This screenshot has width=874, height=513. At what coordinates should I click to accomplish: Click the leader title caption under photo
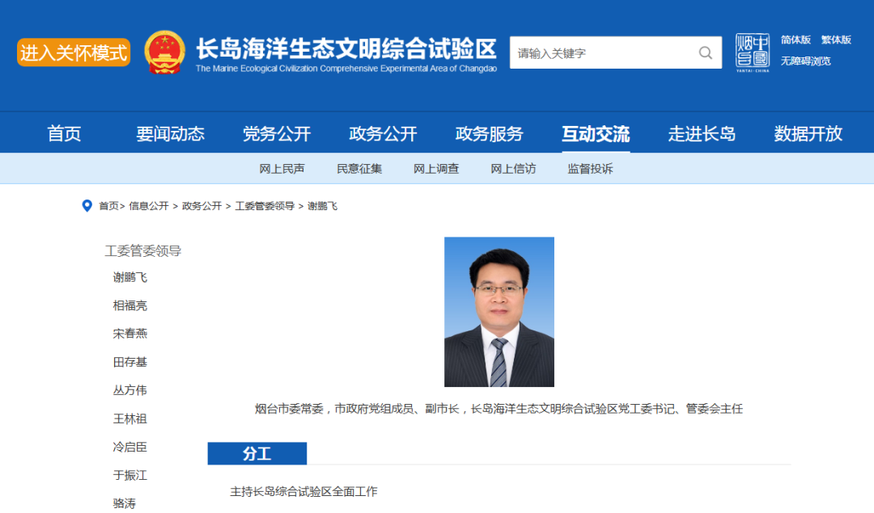[499, 409]
